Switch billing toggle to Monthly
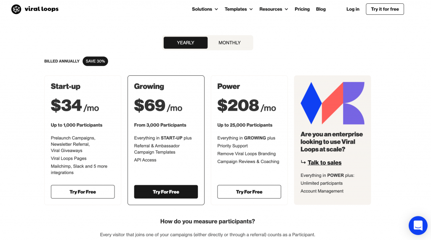 point(229,43)
